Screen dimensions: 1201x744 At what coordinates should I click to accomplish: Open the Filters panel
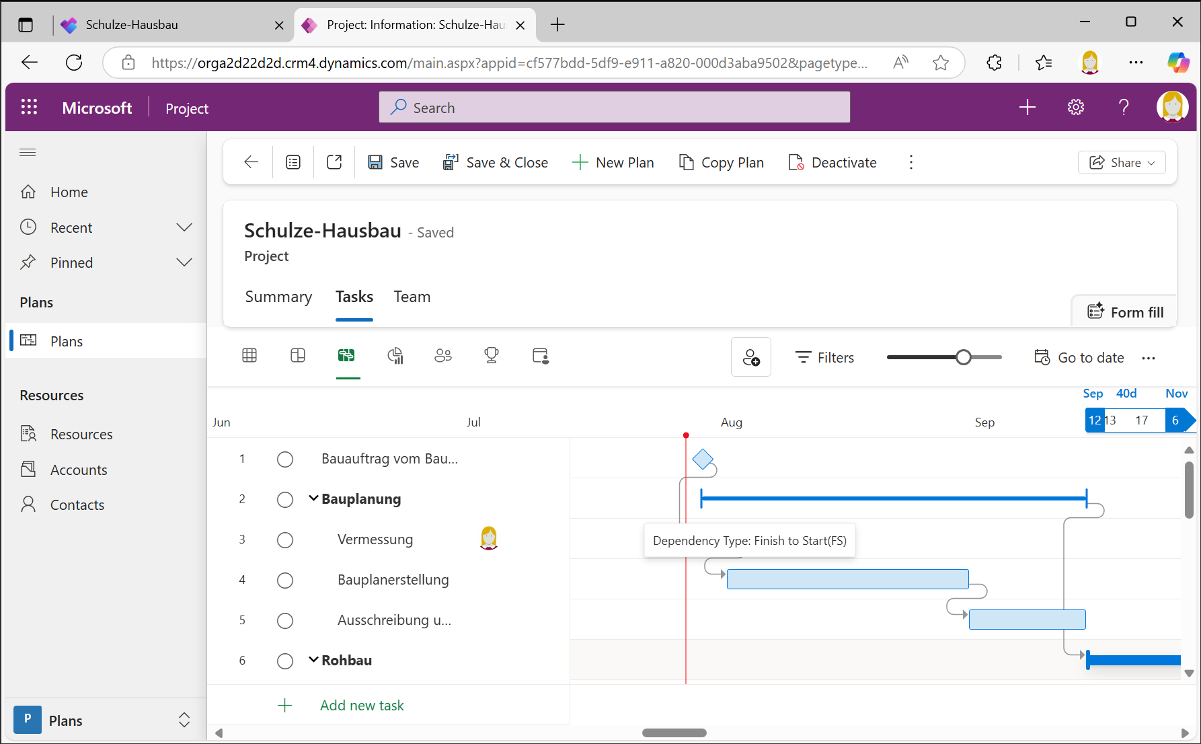[x=824, y=357]
